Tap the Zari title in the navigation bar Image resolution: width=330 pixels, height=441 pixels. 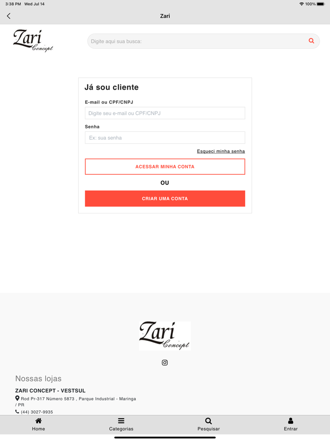pos(165,16)
